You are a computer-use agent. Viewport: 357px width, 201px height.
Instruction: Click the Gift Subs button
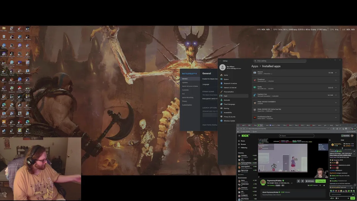[x=310, y=181]
